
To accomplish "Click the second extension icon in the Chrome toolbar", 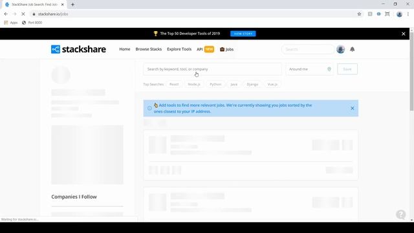I will coord(378,14).
